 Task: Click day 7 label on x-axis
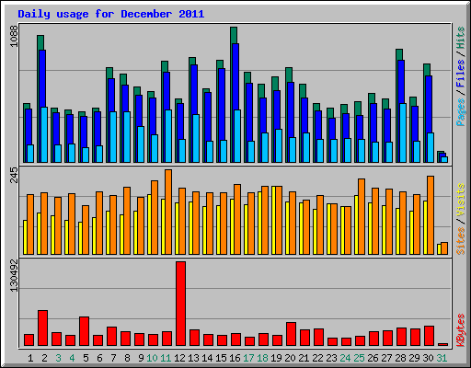(x=113, y=358)
